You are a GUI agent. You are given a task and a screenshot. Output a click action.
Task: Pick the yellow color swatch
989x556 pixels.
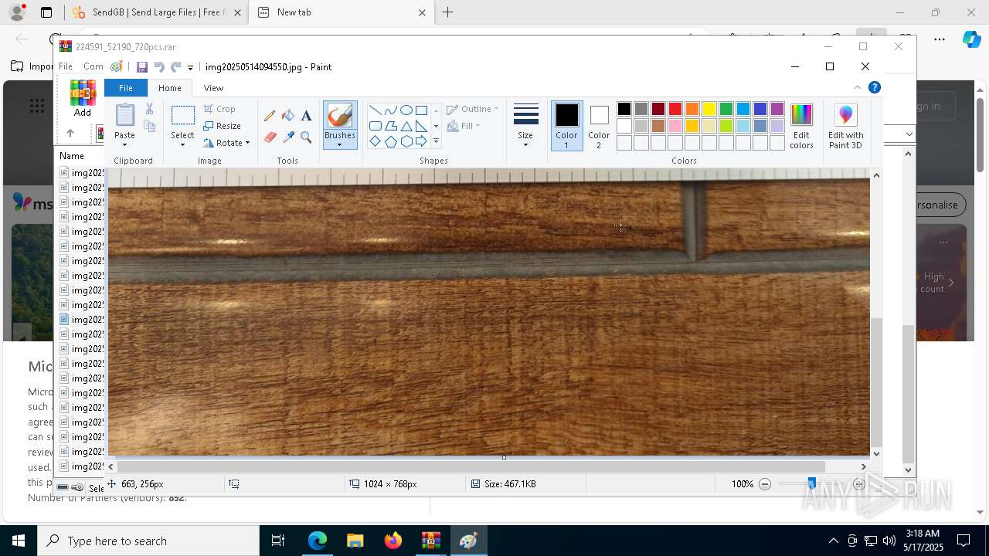pyautogui.click(x=709, y=109)
